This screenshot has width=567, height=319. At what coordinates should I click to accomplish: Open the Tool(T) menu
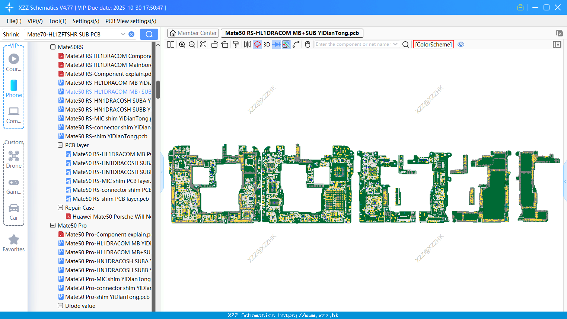tap(58, 21)
